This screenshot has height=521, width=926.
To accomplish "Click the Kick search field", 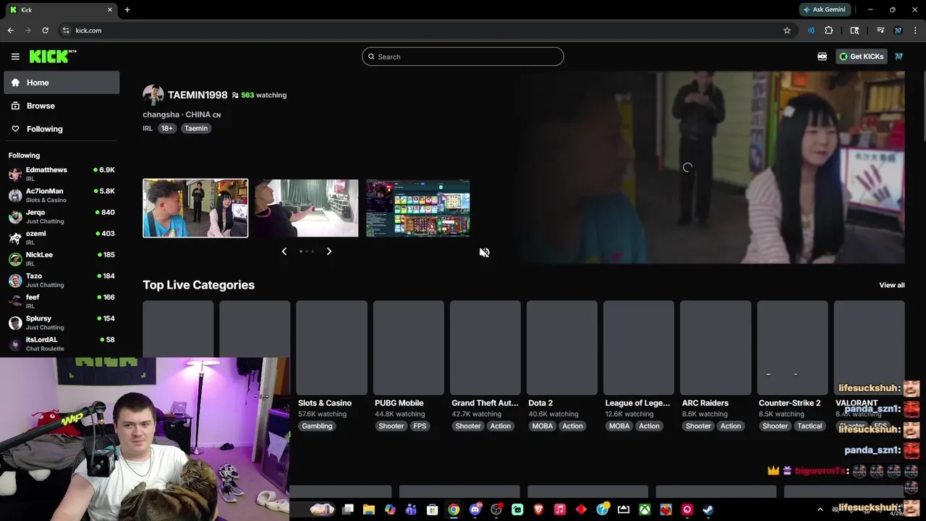I will tap(463, 56).
